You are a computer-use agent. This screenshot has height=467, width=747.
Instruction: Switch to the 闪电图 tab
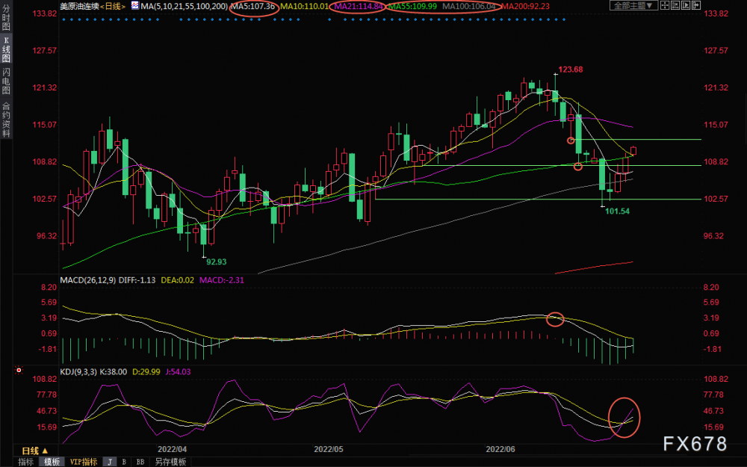tap(6, 81)
